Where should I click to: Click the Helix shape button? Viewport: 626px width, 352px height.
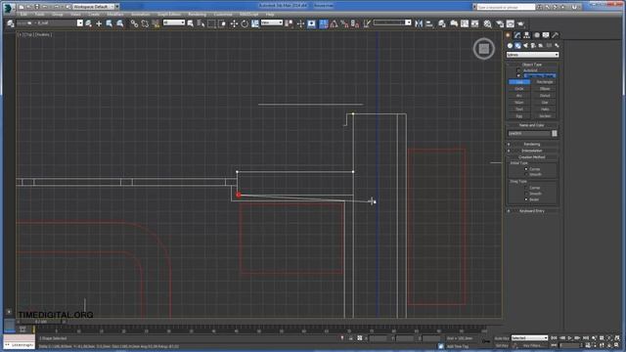545,109
